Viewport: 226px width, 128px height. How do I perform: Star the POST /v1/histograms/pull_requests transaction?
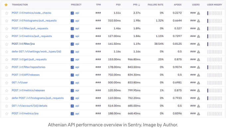pos(7,21)
